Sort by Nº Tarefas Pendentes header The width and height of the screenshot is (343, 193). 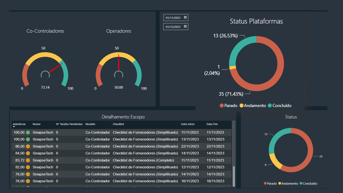[x=69, y=124]
